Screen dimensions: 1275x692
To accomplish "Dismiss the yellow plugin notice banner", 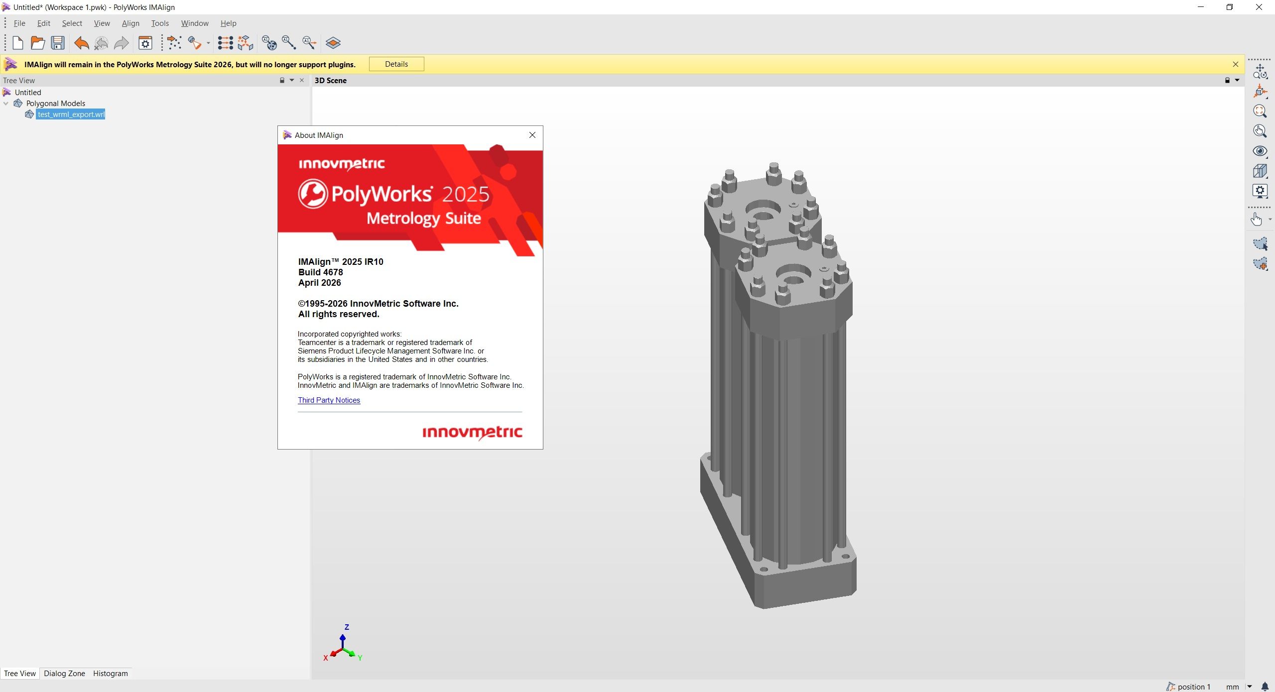I will 1236,64.
